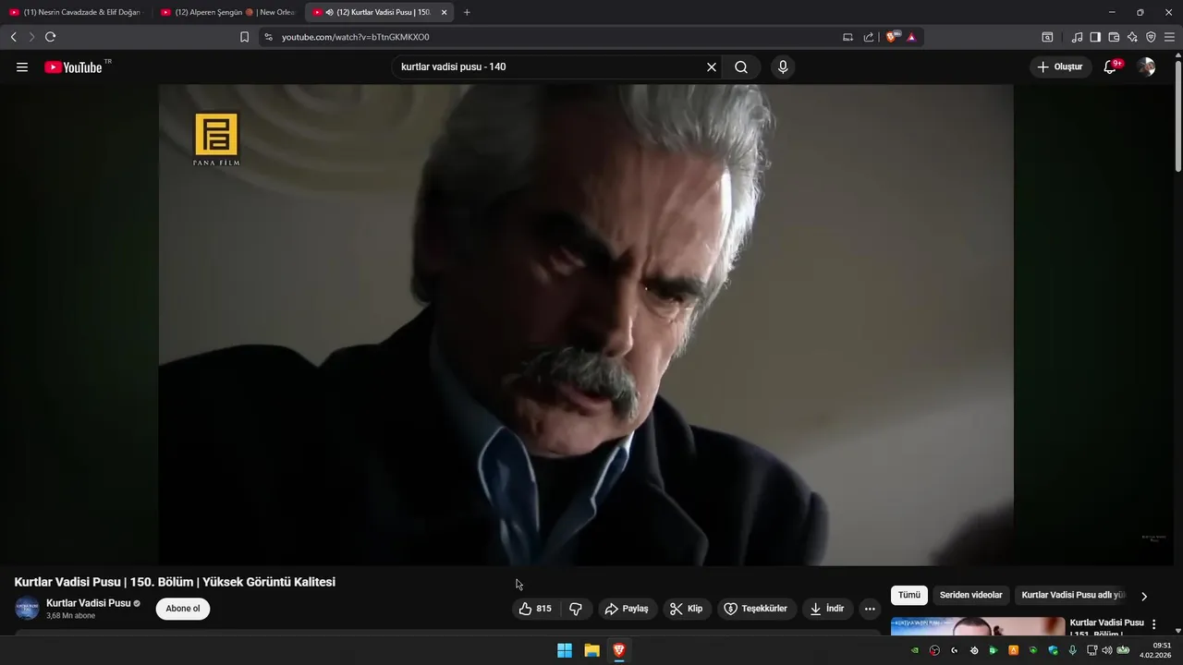The width and height of the screenshot is (1183, 665).
Task: Select the Seriden videolar chip
Action: click(x=970, y=596)
